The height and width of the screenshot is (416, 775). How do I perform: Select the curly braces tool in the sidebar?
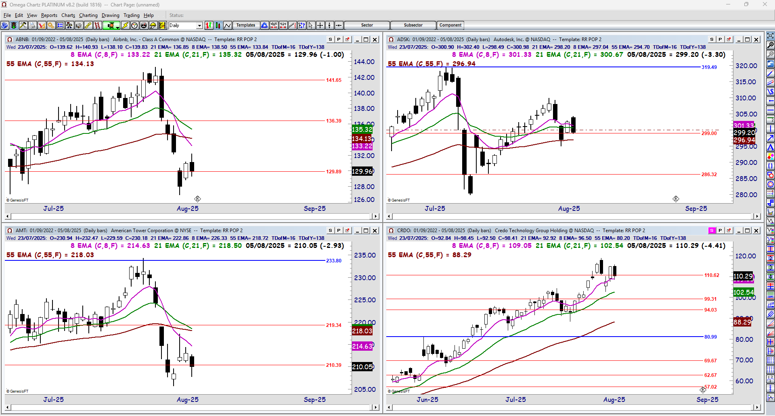pos(771,166)
